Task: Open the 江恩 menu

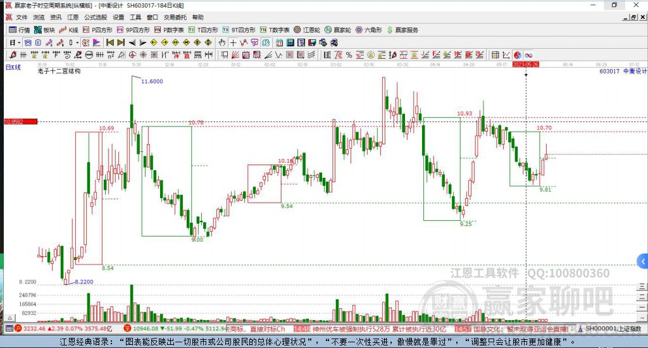Action: coord(73,17)
